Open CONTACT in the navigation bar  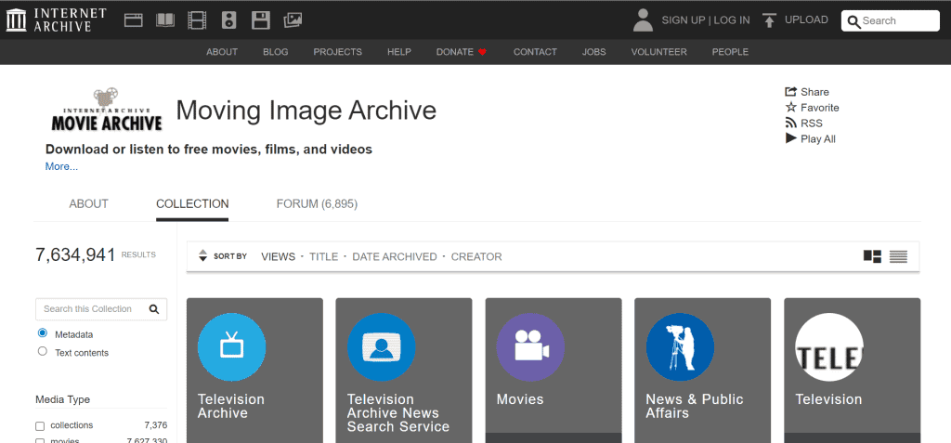coord(535,52)
